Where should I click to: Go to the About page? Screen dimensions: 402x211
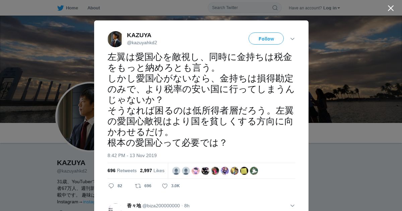tap(93, 8)
